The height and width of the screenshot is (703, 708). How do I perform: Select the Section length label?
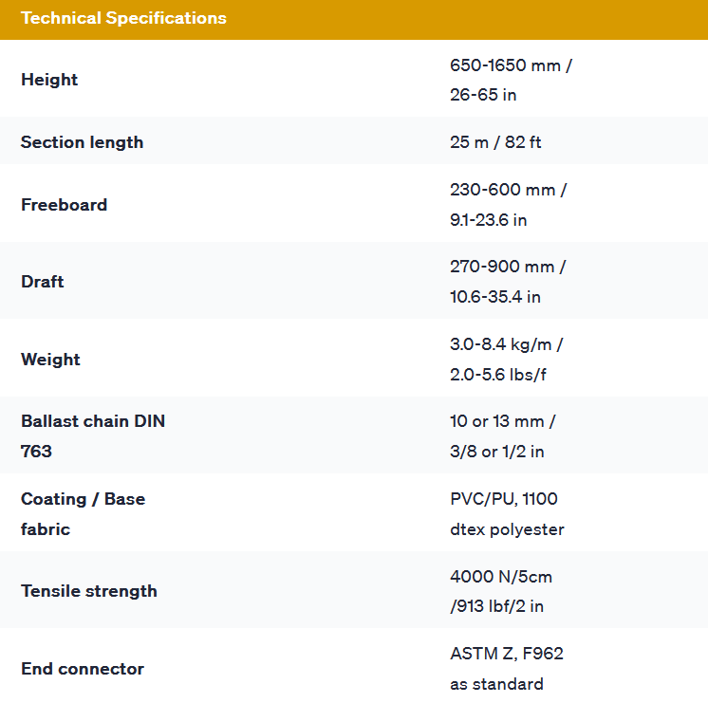82,142
